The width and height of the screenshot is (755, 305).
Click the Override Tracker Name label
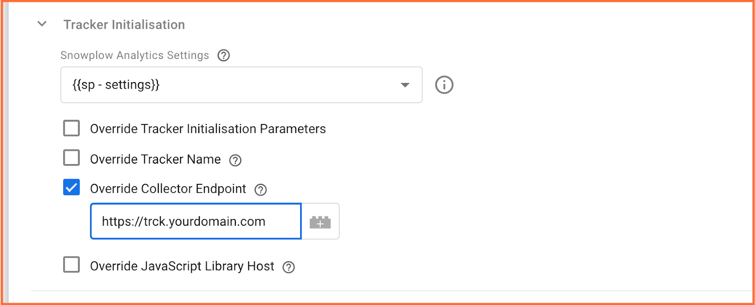[x=155, y=159]
